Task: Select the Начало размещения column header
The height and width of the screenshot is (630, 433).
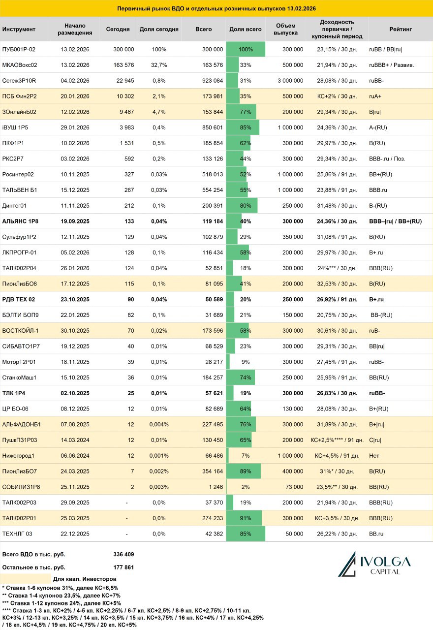Action: (75, 30)
